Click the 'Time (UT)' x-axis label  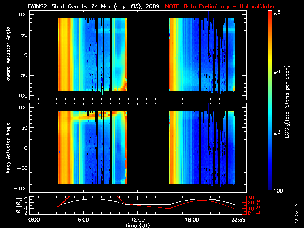point(138,225)
